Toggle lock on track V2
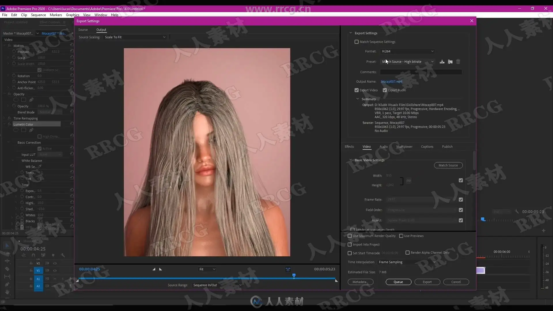 coord(31,263)
